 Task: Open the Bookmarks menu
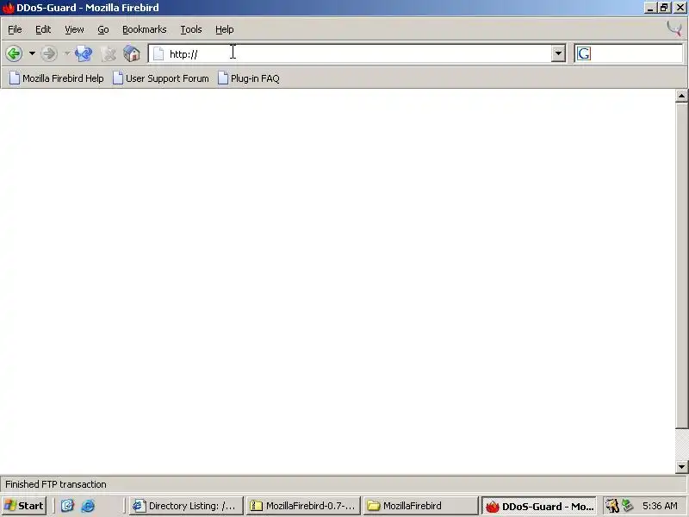pyautogui.click(x=144, y=29)
